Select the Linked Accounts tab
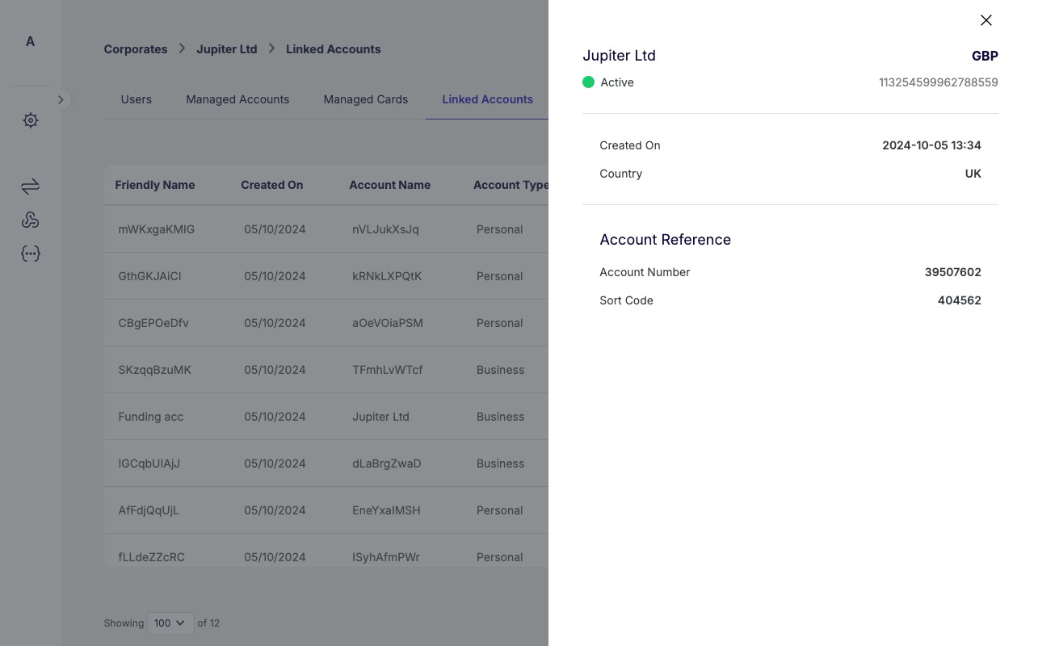Image resolution: width=1038 pixels, height=646 pixels. click(487, 99)
